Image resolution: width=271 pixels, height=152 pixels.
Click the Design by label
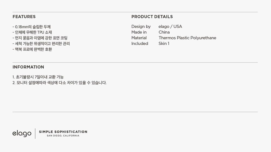click(x=141, y=27)
